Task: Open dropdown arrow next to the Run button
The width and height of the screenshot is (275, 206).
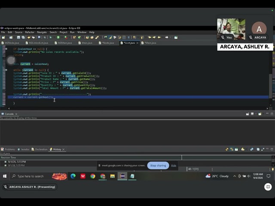Action: point(61,37)
